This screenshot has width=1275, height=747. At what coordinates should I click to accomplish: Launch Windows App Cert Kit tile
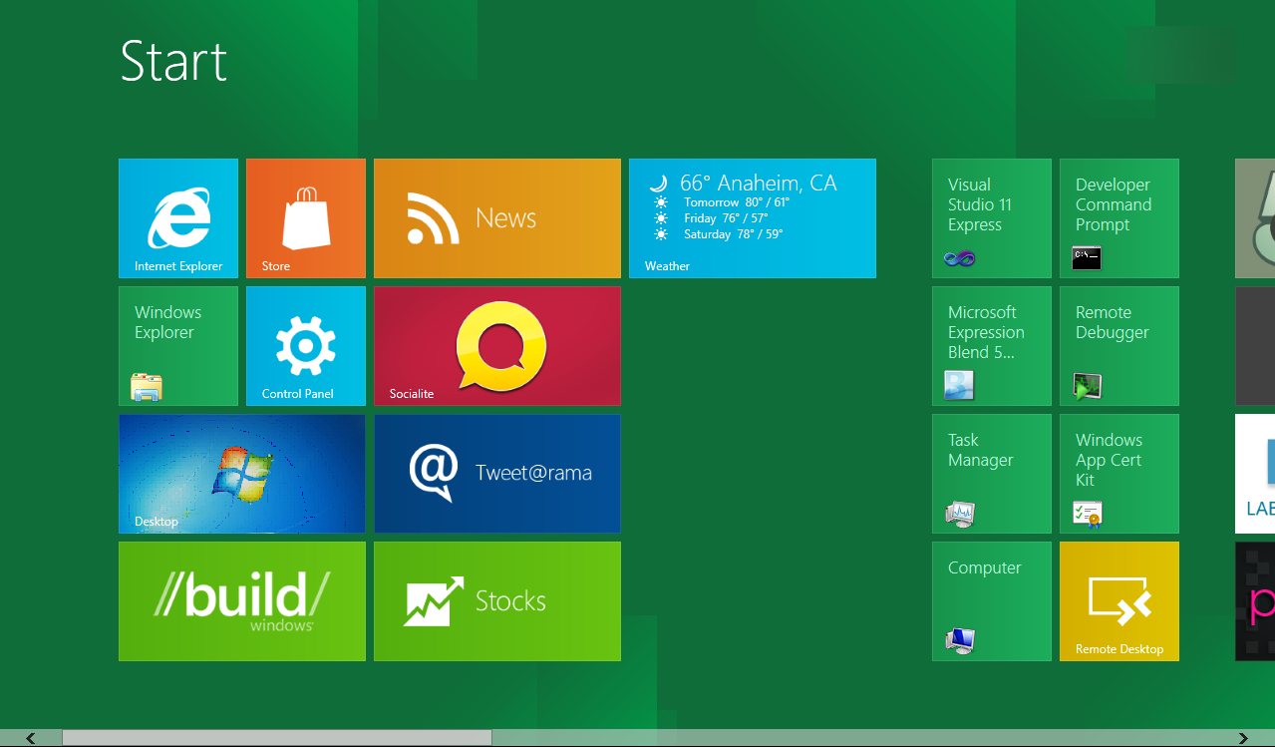pyautogui.click(x=1119, y=474)
